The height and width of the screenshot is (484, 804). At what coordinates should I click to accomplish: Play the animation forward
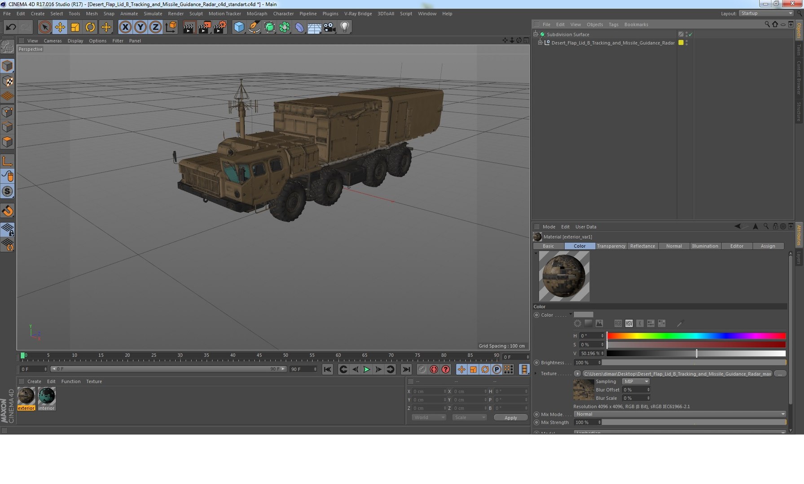367,369
